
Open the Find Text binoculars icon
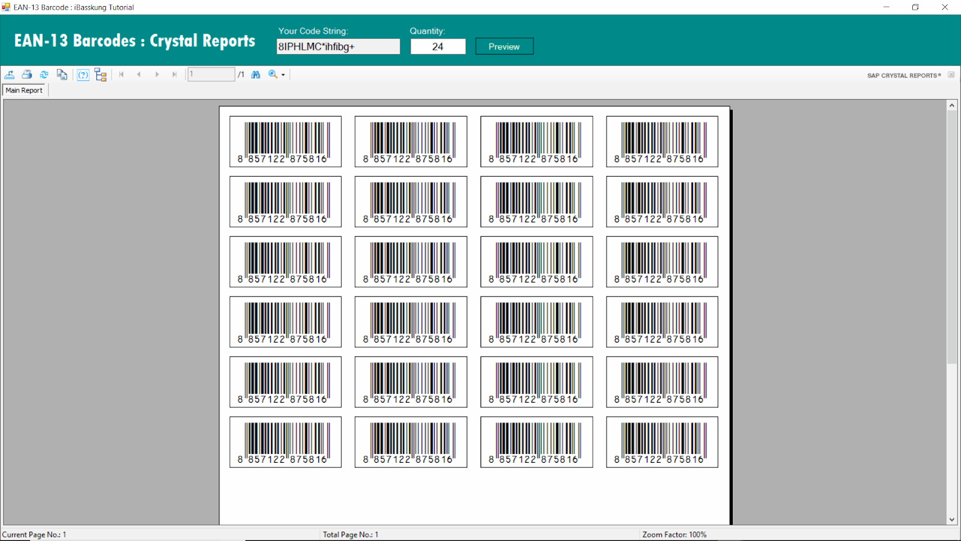255,74
